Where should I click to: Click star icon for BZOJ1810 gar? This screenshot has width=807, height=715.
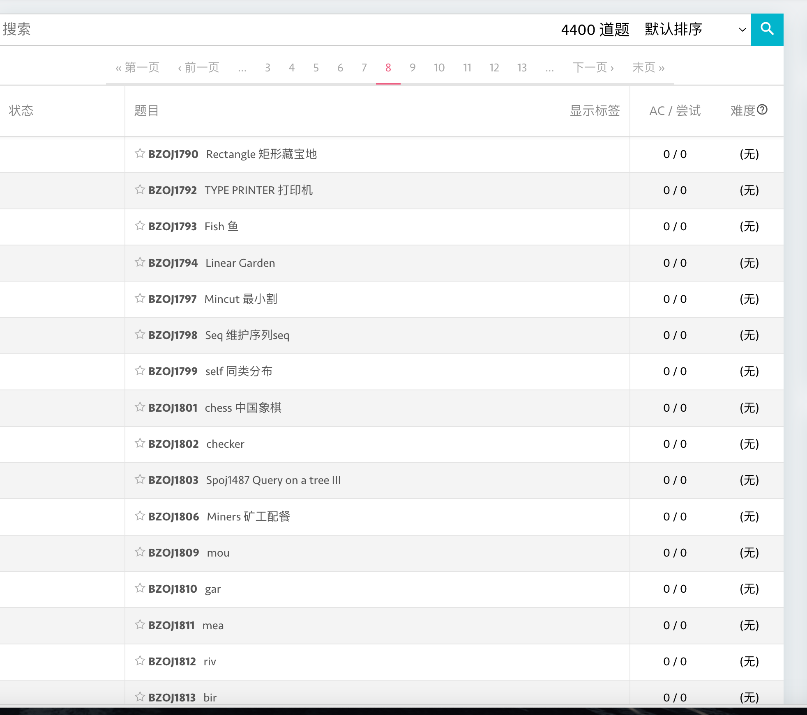[140, 588]
